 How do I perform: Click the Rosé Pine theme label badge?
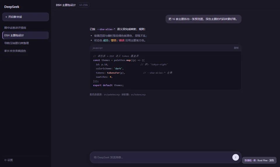coord(259,160)
